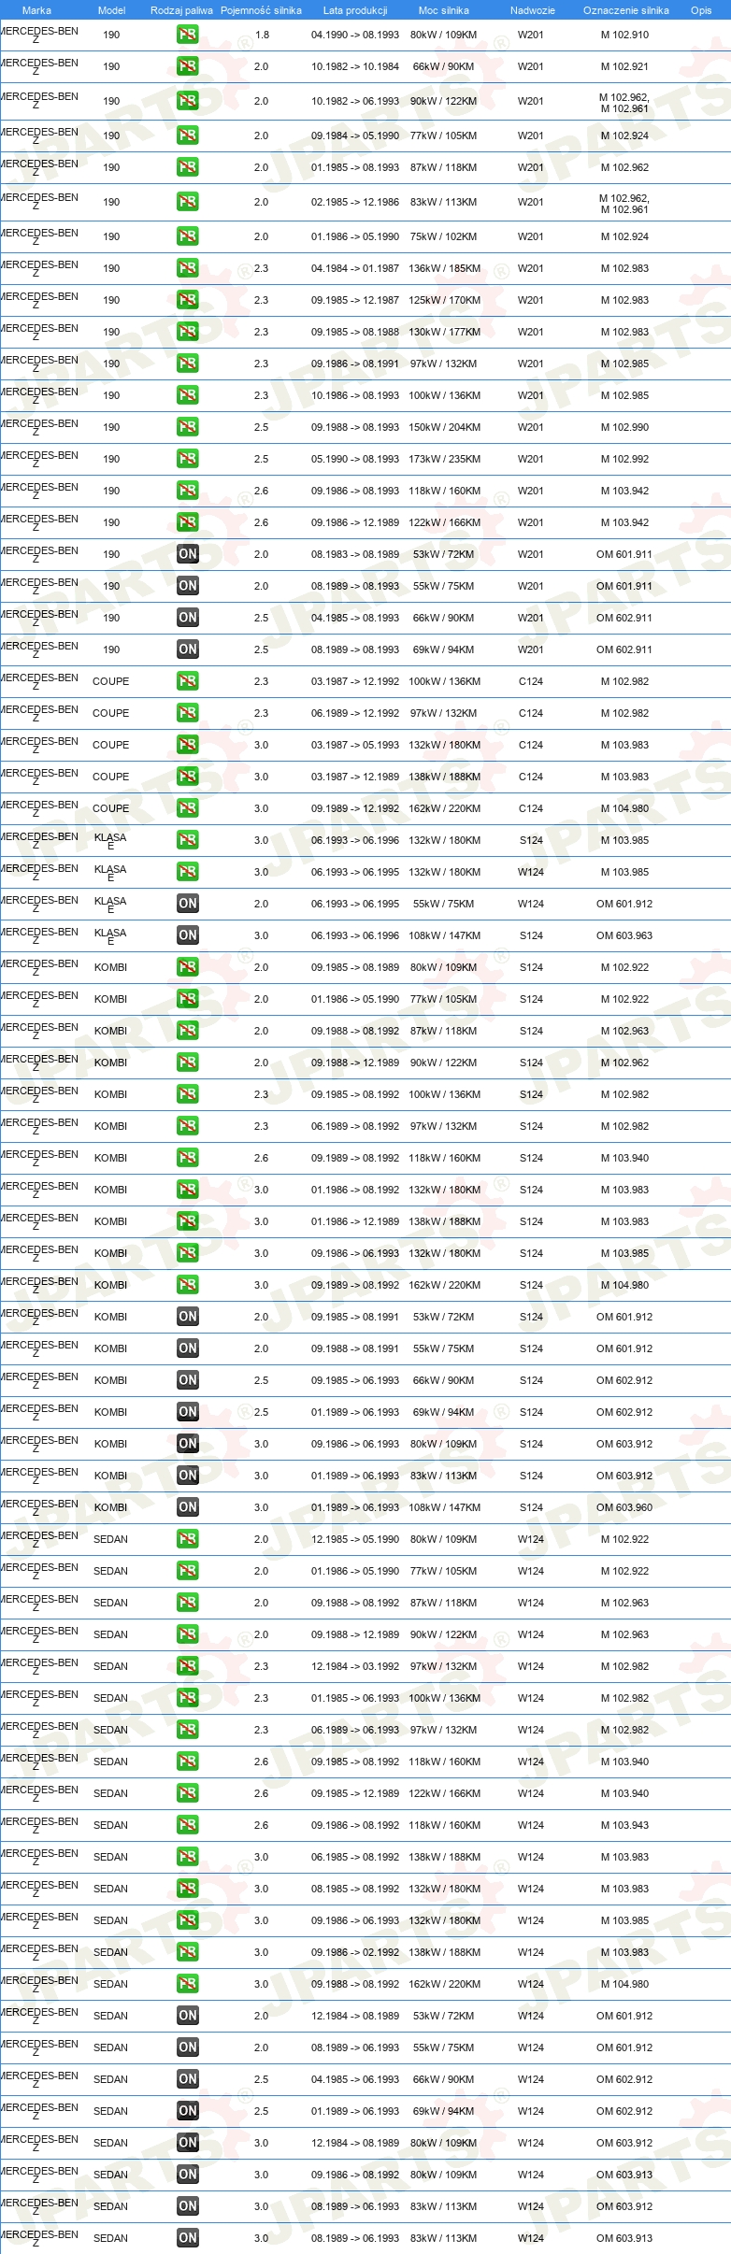Image resolution: width=731 pixels, height=2254 pixels.
Task: Click petrol icon in SEDAN M 104.980 row
Action: point(188,1984)
